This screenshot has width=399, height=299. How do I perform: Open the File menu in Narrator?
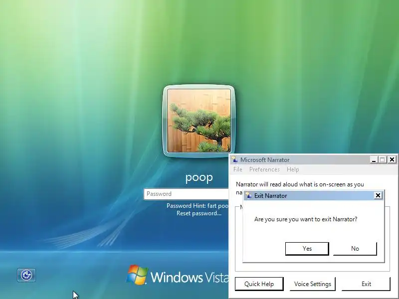[x=238, y=169]
